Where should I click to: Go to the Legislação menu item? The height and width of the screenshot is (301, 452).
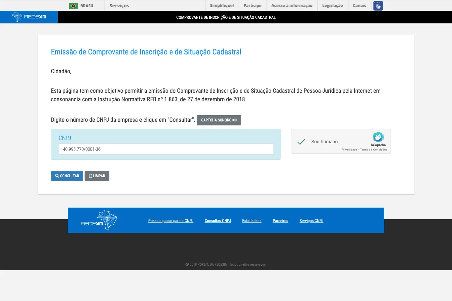pos(332,6)
